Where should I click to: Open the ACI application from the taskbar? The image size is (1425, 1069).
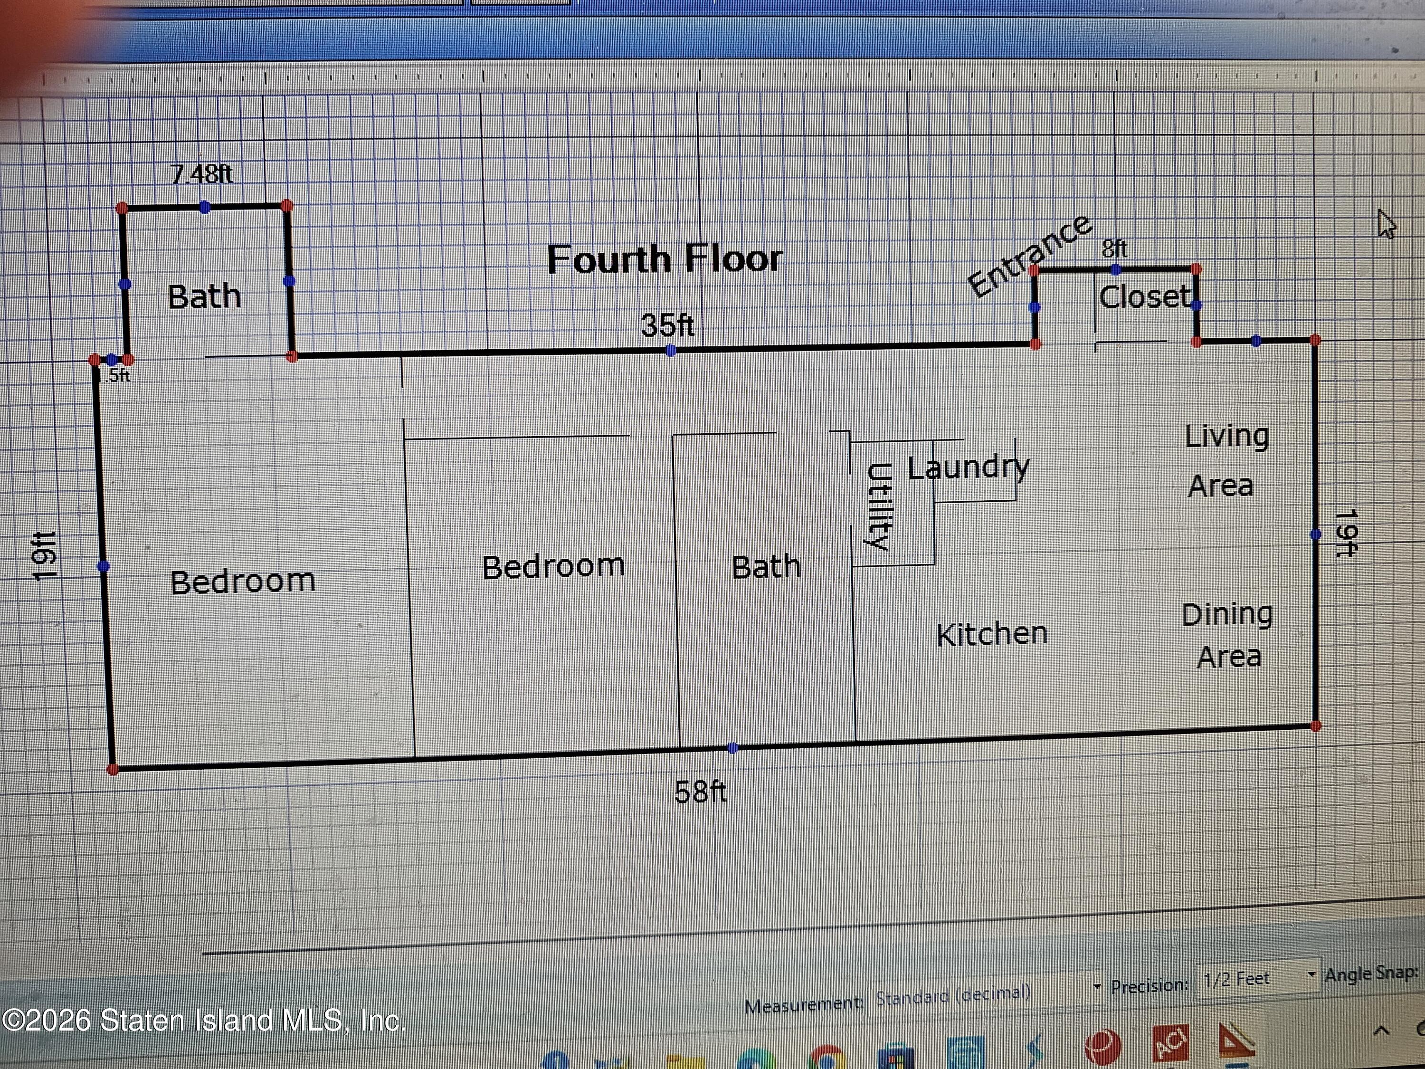[1169, 1043]
